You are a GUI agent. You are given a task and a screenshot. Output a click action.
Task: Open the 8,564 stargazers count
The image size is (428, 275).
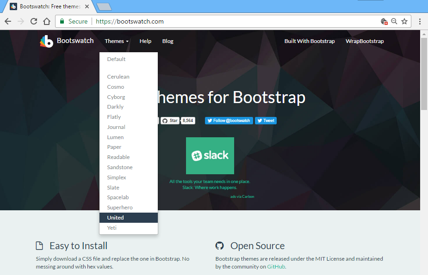188,121
